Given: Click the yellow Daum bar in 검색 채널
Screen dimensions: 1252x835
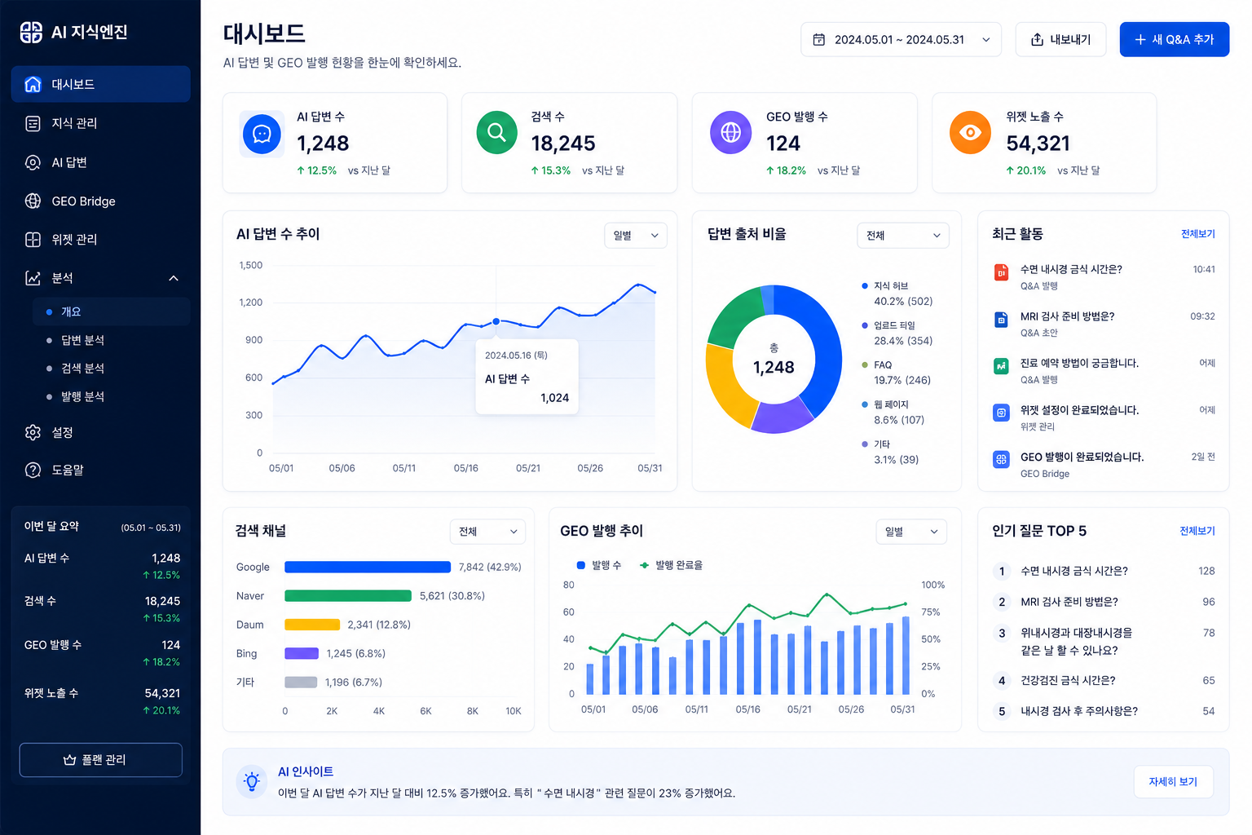Looking at the screenshot, I should [x=312, y=625].
